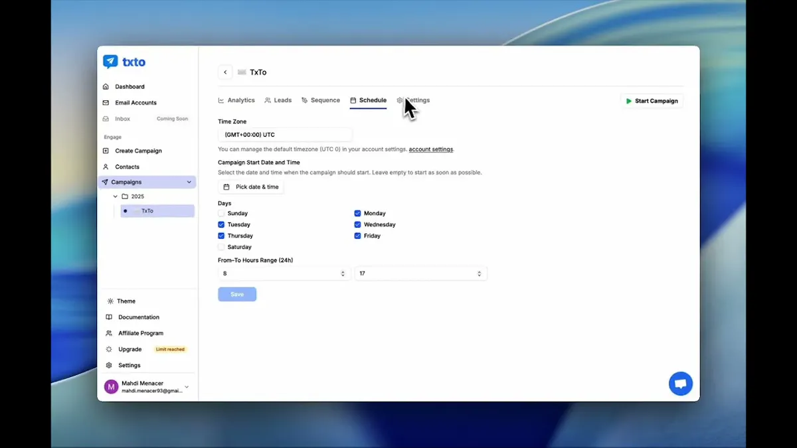Uncheck the Tuesday checkbox
Image resolution: width=797 pixels, height=448 pixels.
(x=221, y=225)
